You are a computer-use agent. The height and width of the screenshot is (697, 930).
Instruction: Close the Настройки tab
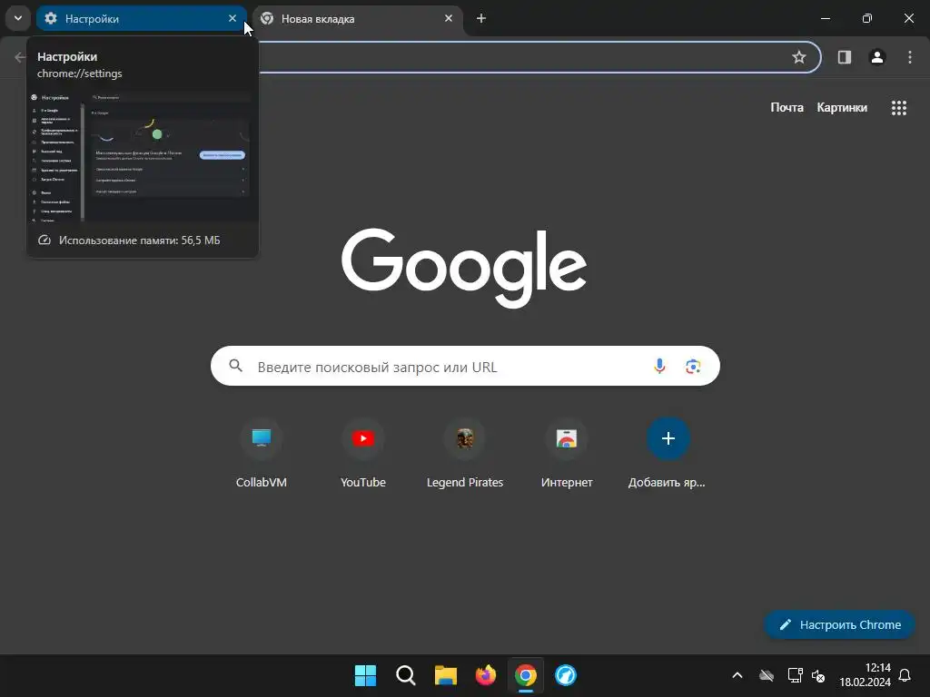232,18
